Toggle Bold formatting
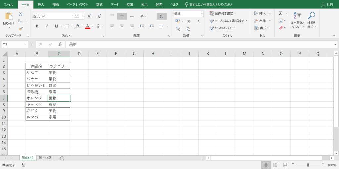The image size is (339, 169). tap(37, 26)
